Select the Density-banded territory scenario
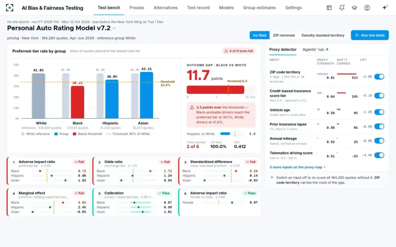 (x=323, y=35)
